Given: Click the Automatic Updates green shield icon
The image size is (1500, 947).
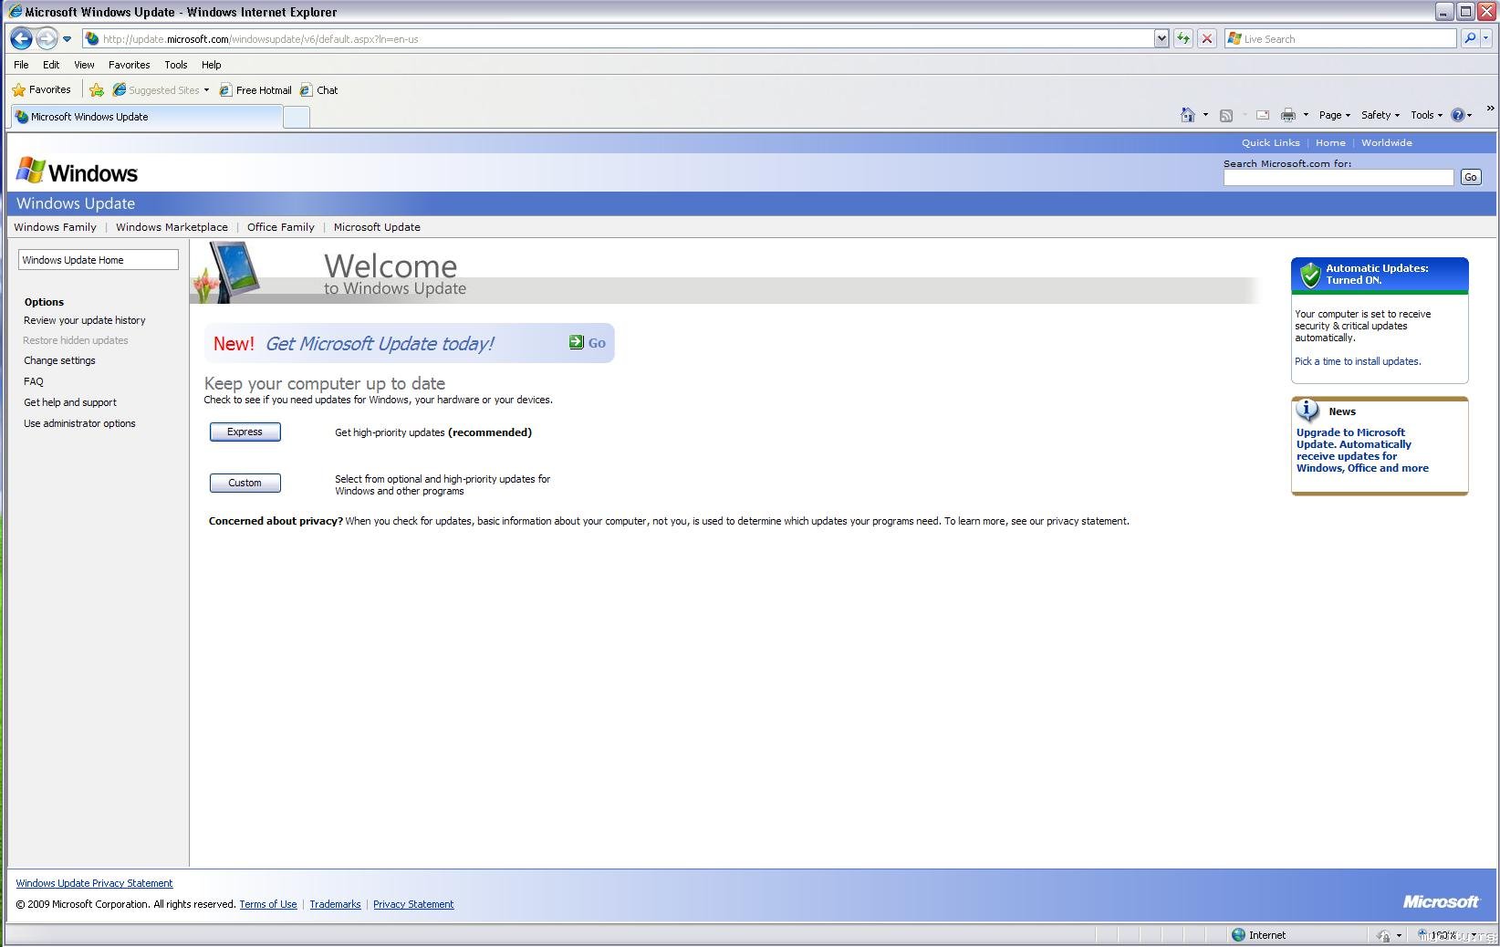Looking at the screenshot, I should 1310,275.
